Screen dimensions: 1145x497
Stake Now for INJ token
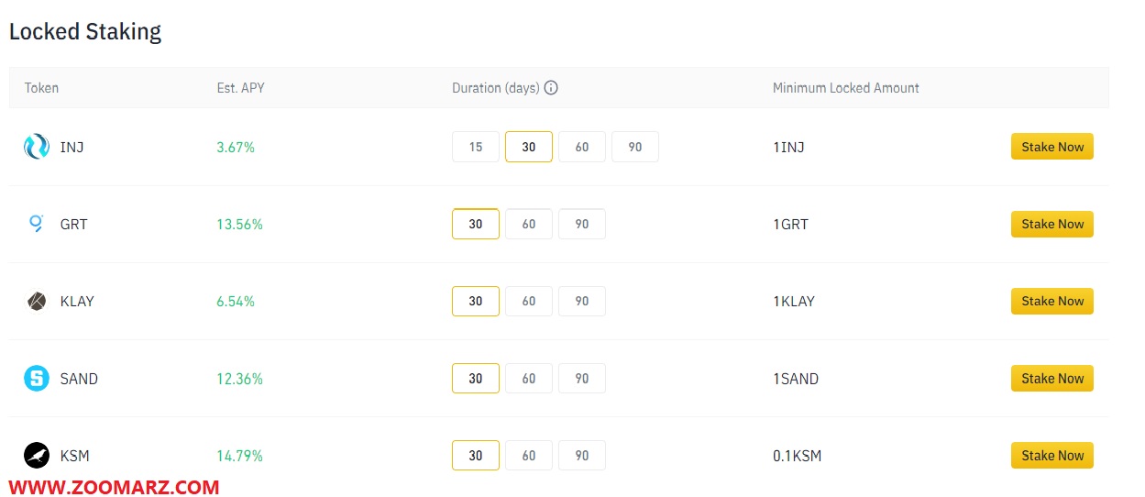coord(1052,147)
